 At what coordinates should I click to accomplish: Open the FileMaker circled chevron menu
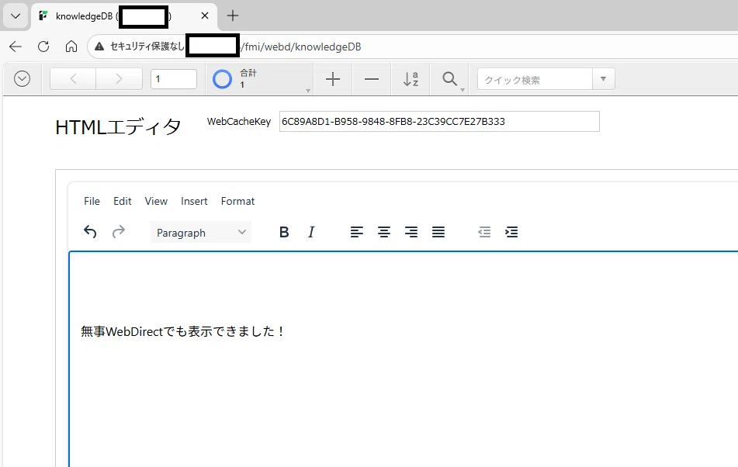point(23,79)
